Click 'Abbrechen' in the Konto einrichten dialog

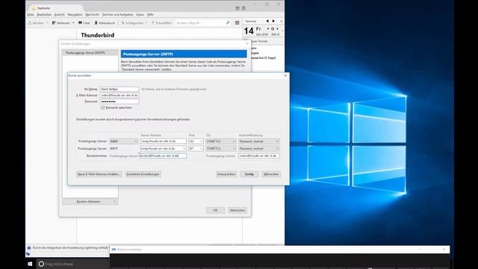271,174
